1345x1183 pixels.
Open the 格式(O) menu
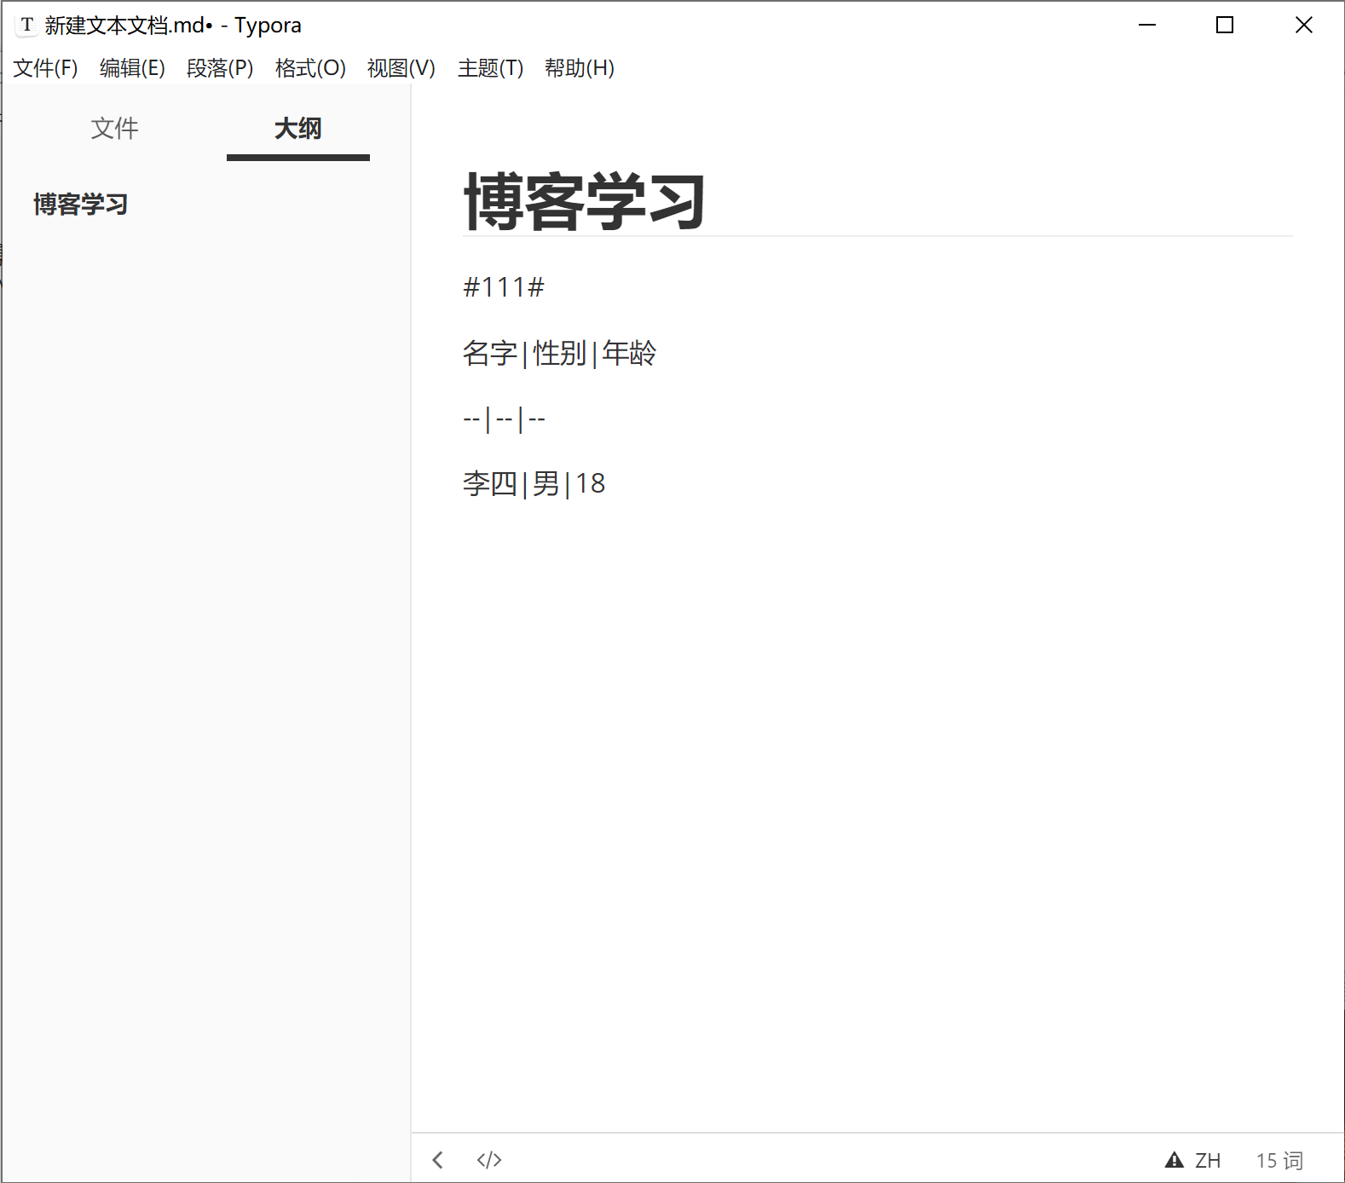310,68
